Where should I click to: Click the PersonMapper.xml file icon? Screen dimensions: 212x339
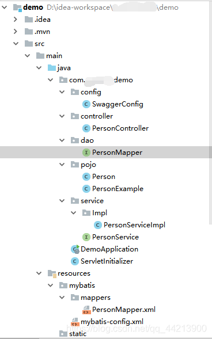point(86,310)
